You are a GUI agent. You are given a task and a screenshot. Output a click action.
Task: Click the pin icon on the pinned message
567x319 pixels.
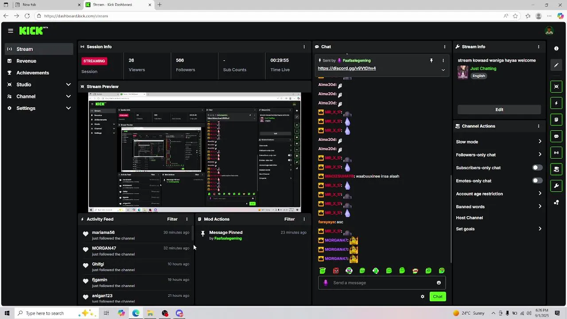tap(431, 60)
